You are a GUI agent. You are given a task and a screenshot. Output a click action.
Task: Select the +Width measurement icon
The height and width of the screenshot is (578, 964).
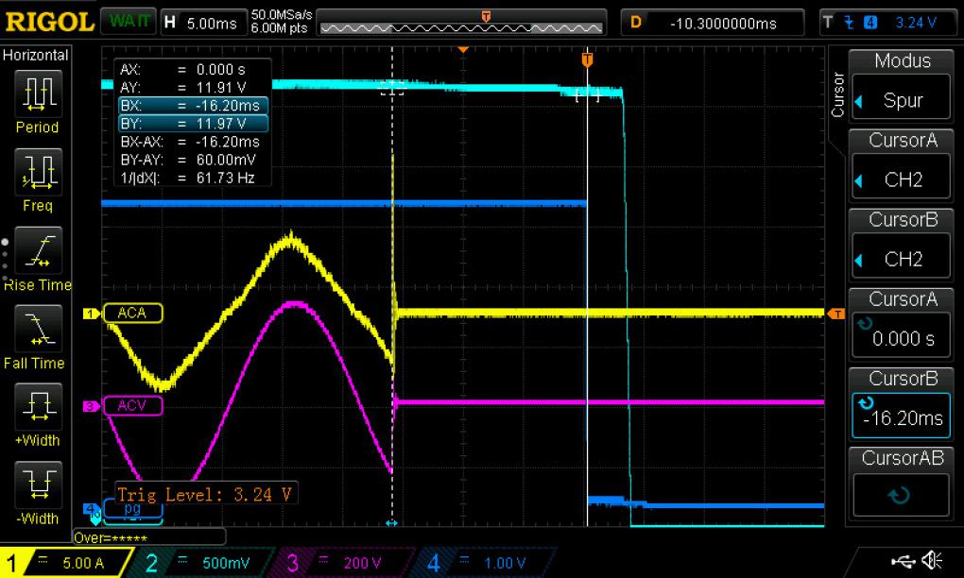(x=39, y=406)
